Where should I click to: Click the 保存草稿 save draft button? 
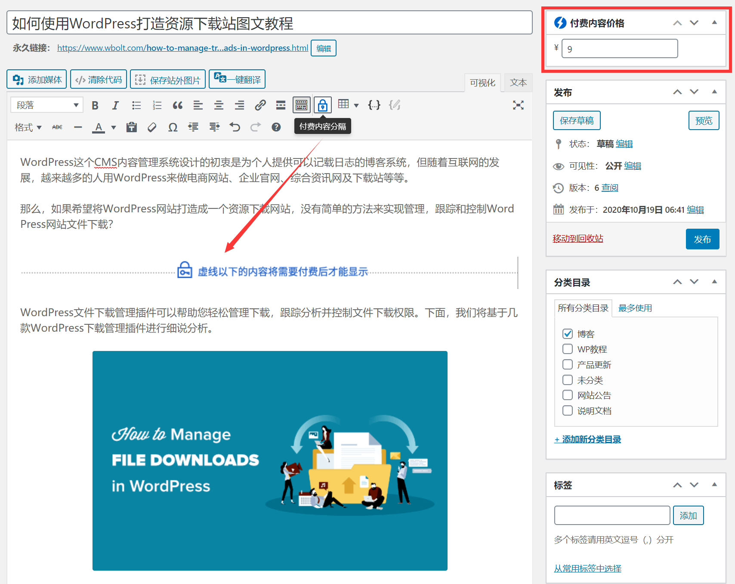coord(576,120)
